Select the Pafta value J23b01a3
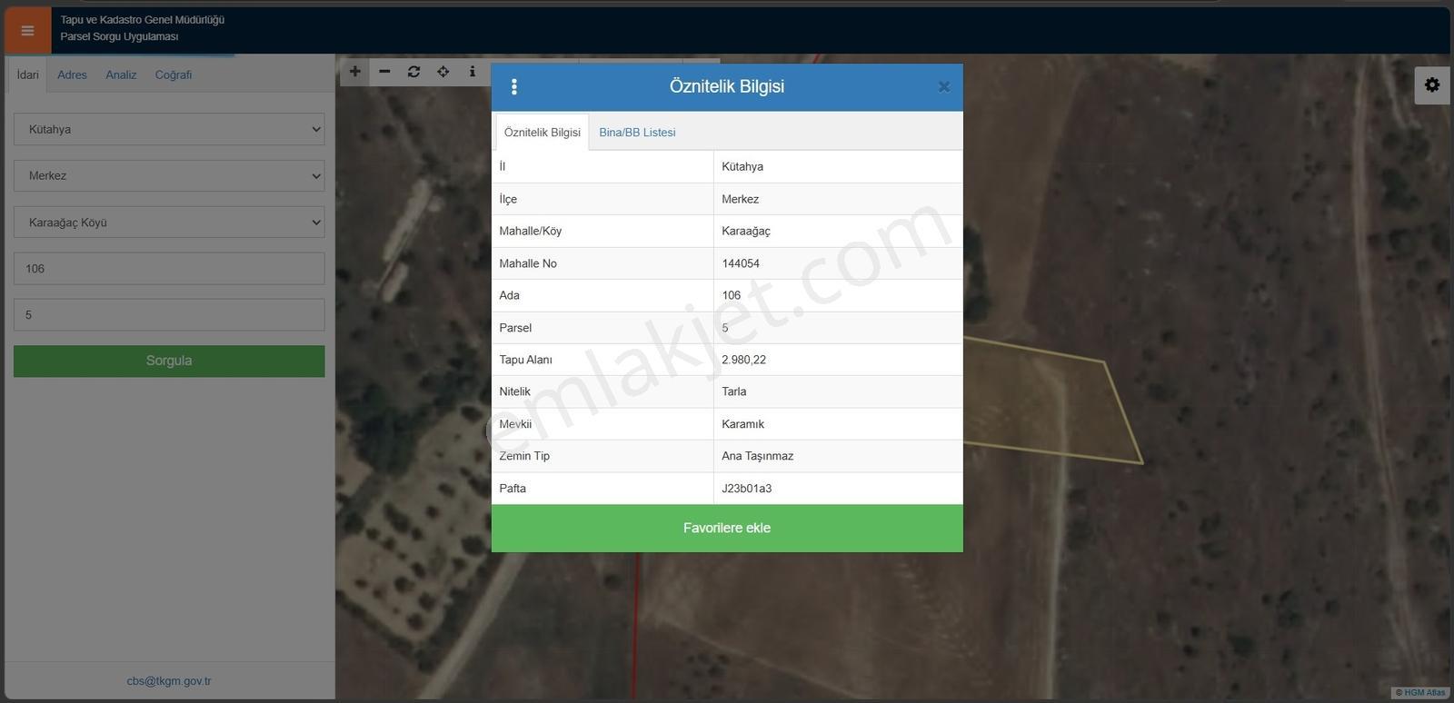The height and width of the screenshot is (703, 1454). point(747,489)
